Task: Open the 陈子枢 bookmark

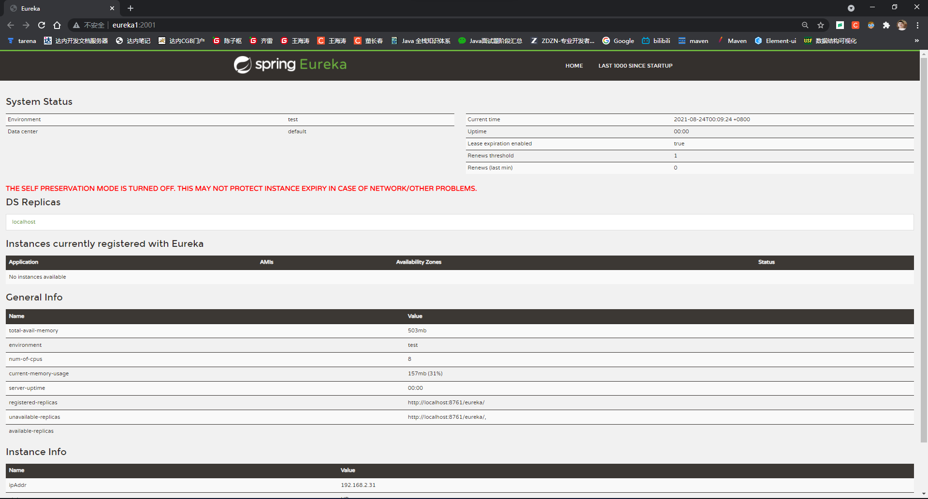Action: coord(227,41)
